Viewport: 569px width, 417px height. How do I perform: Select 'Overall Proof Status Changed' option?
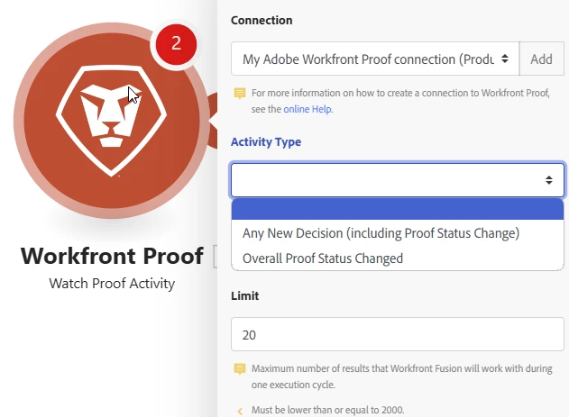pyautogui.click(x=323, y=258)
